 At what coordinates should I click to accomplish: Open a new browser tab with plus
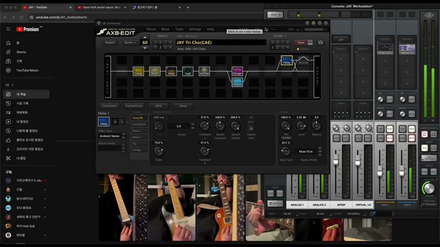point(188,7)
